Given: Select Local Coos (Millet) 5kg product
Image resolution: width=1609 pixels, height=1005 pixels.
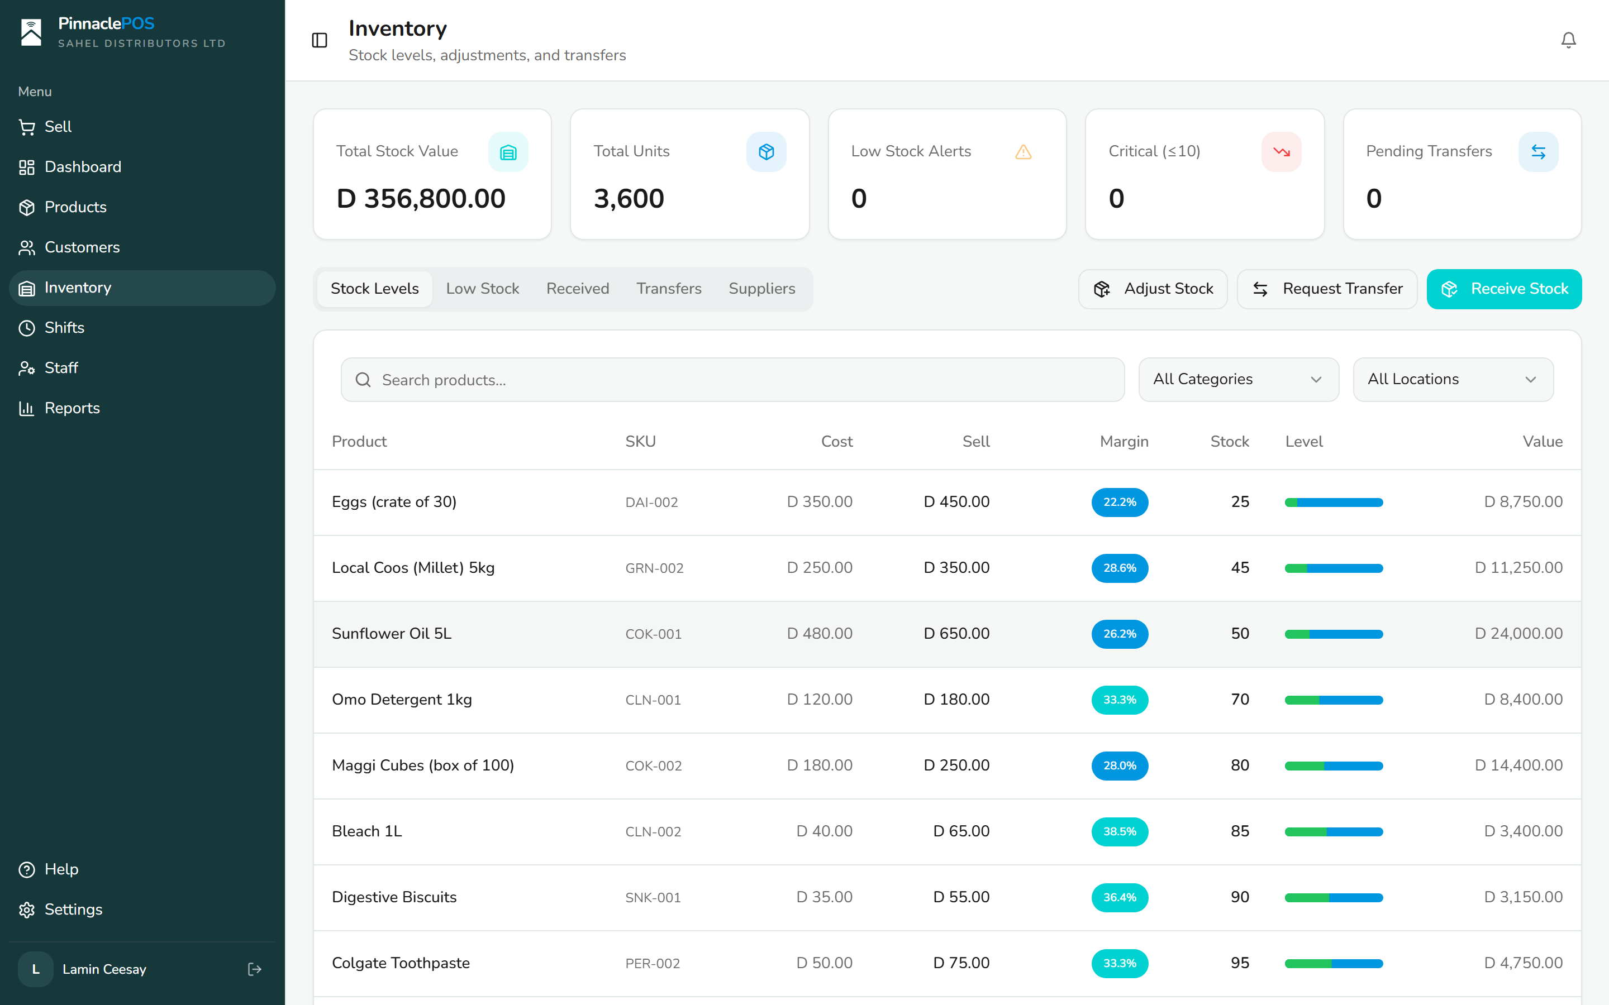Looking at the screenshot, I should click(413, 568).
